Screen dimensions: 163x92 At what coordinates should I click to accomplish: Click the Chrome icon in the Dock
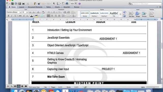(51, 91)
